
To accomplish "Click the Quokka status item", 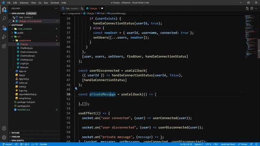I will pos(43,144).
